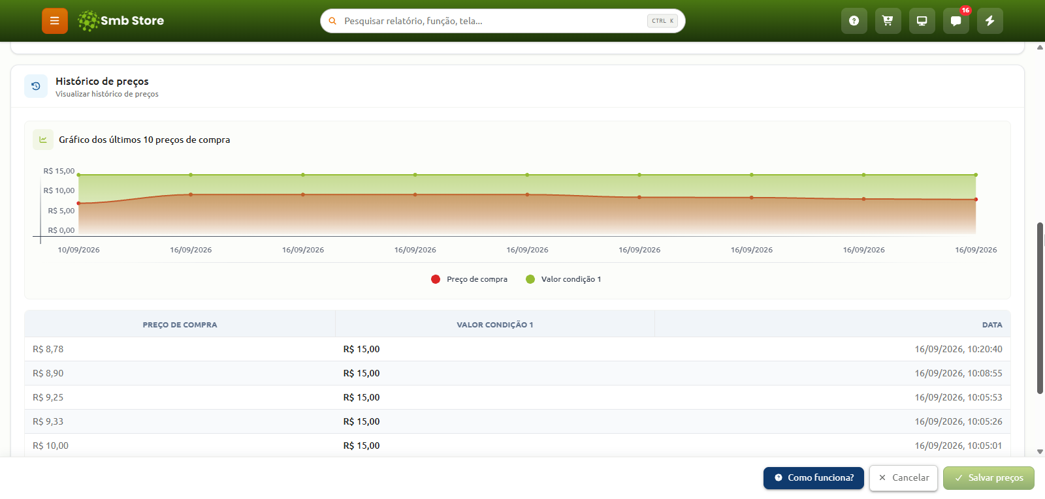Click date 16/09/2026, 10:05:01

[958, 446]
